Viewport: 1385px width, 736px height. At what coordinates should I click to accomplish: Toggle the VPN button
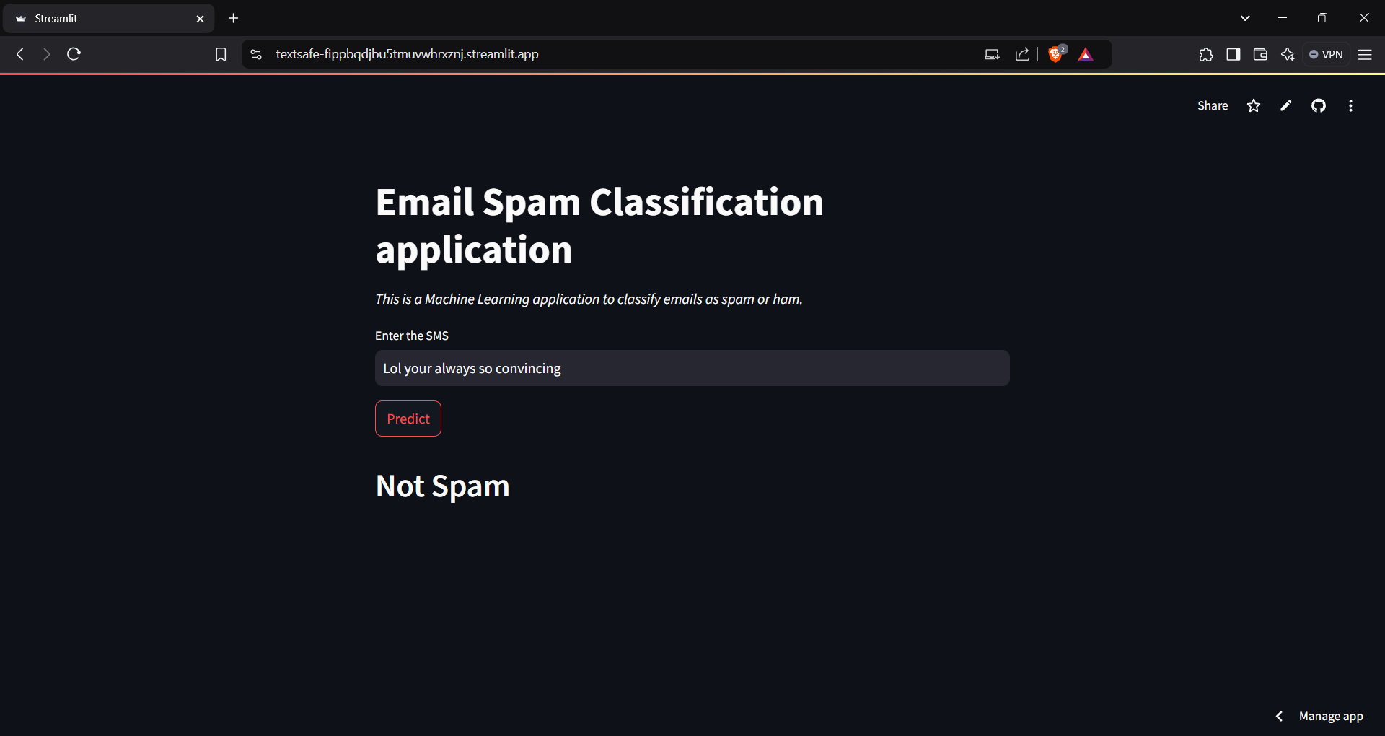[1326, 54]
